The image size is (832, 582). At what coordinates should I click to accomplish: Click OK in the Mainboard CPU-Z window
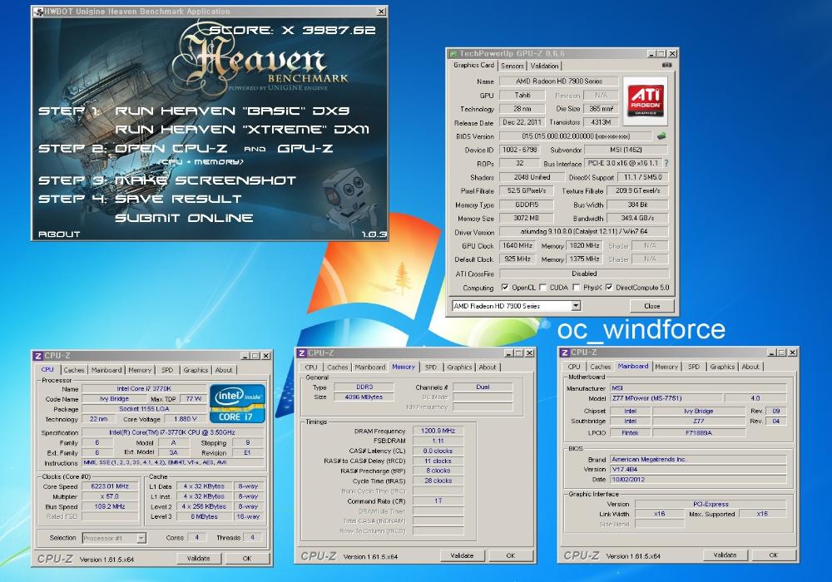774,555
